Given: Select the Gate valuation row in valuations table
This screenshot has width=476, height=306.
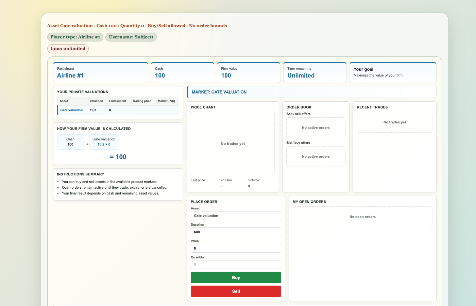Looking at the screenshot, I should pos(118,110).
